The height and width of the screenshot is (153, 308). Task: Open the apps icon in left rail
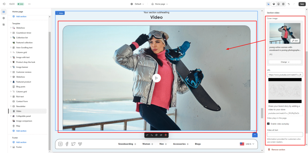tap(4, 24)
